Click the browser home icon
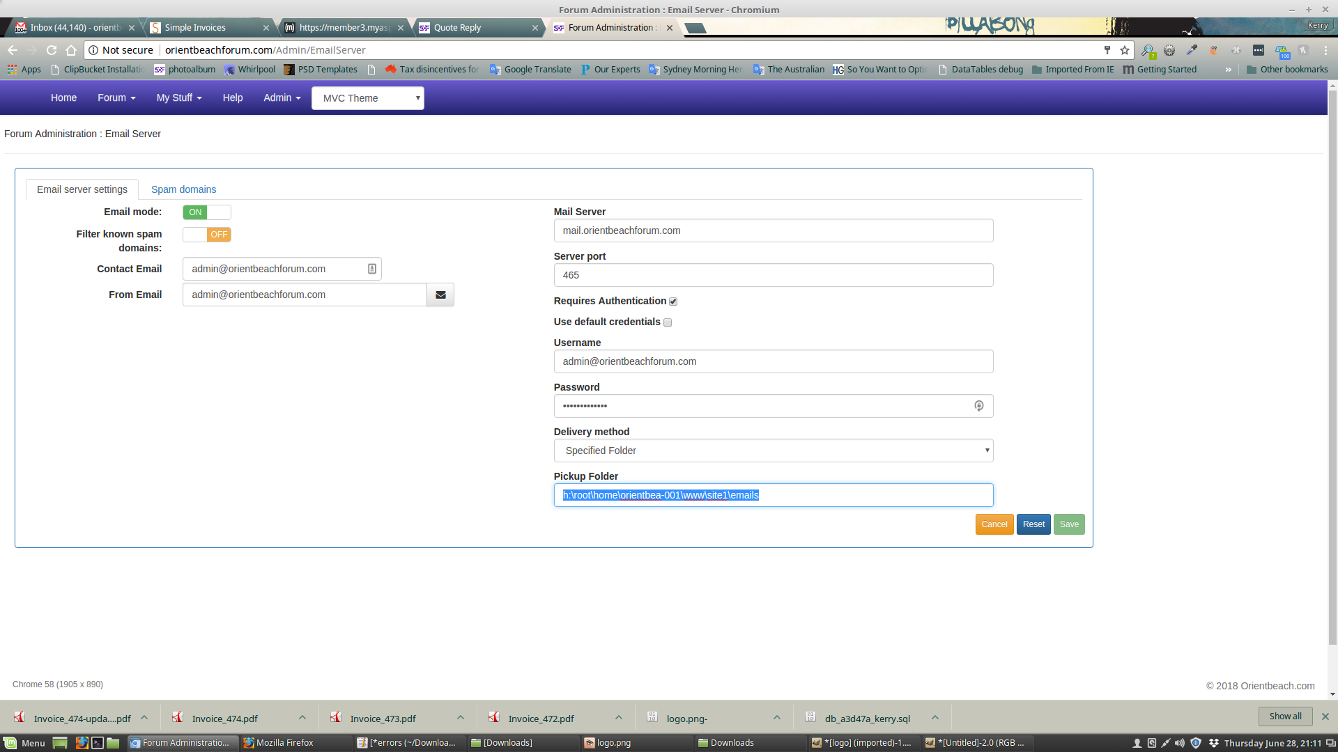Image resolution: width=1338 pixels, height=752 pixels. pos(71,50)
